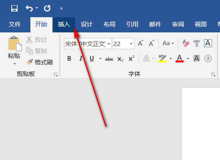Open the font name dropdown arrow
This screenshot has width=220, height=160.
(x=109, y=44)
